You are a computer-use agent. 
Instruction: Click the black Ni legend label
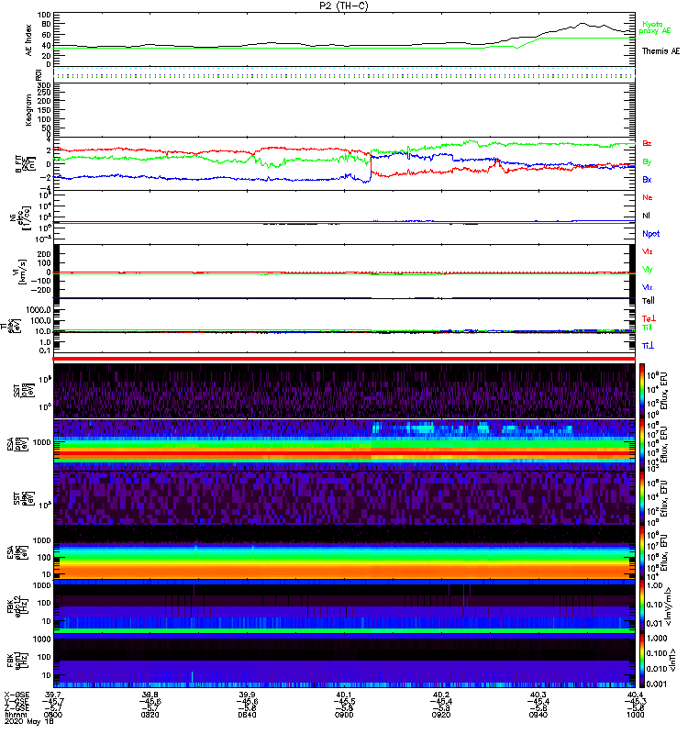[x=646, y=216]
